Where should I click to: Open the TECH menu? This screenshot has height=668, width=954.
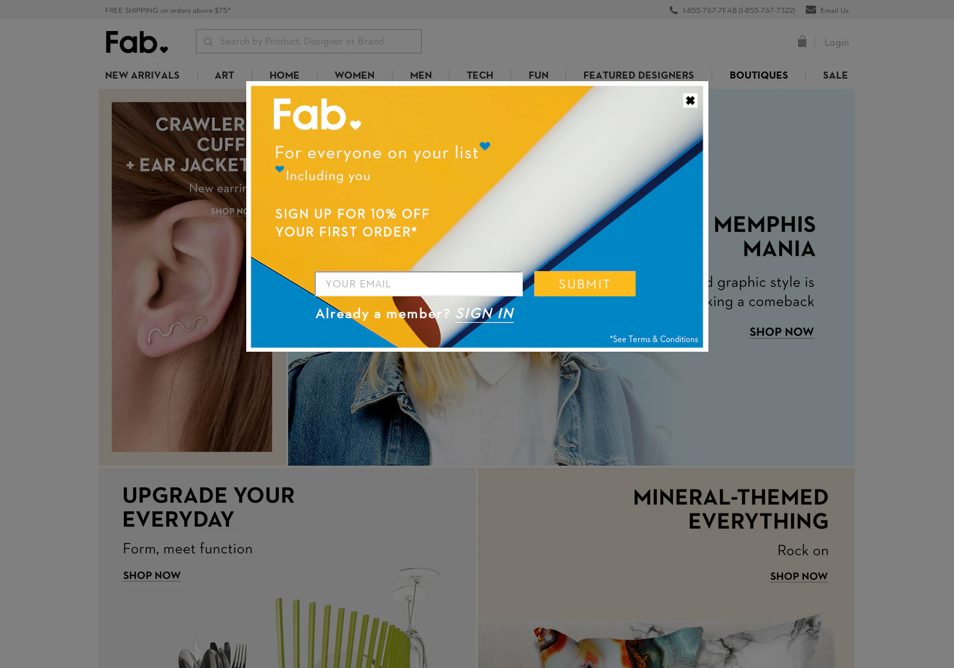pyautogui.click(x=480, y=75)
